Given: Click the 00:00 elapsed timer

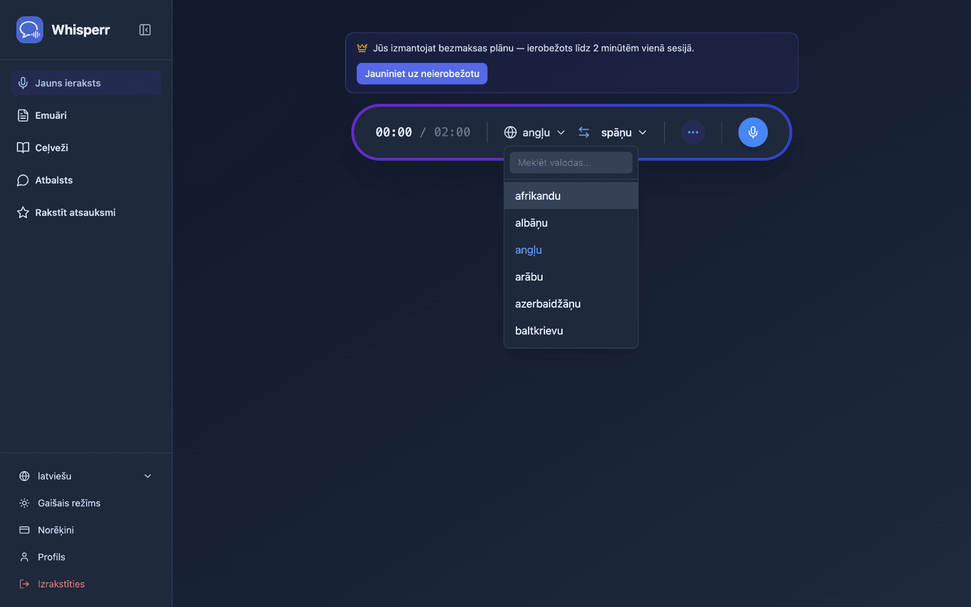Looking at the screenshot, I should click(x=394, y=132).
